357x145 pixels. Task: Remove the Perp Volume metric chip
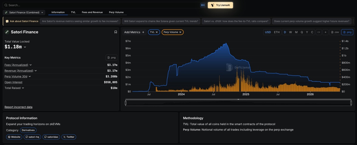tap(180, 32)
